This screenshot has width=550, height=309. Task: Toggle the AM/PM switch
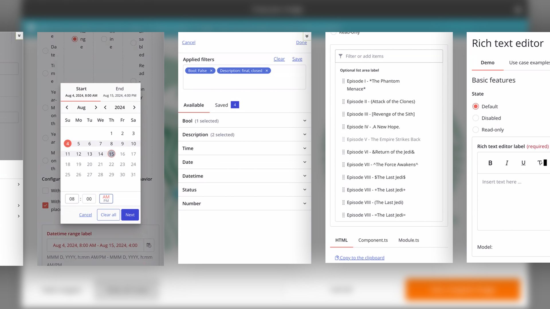point(106,199)
